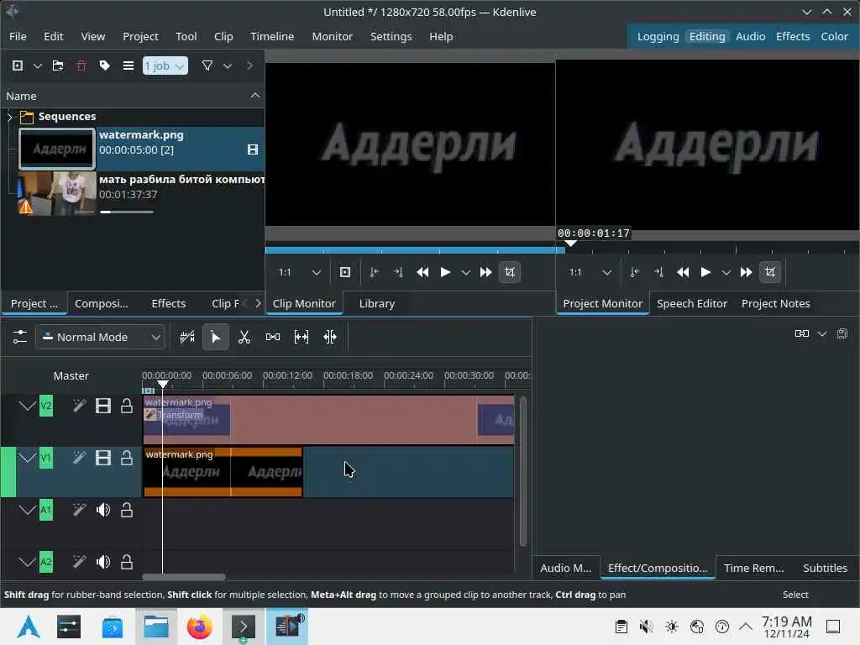
Task: Select the Spacer tool in timeline toolbar
Action: pyautogui.click(x=273, y=337)
